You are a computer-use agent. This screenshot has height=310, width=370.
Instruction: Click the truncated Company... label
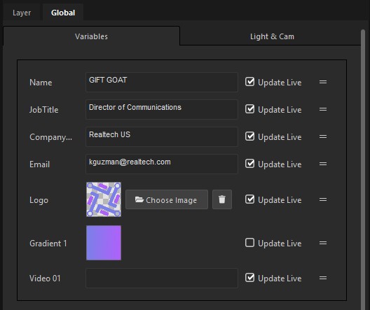[50, 137]
